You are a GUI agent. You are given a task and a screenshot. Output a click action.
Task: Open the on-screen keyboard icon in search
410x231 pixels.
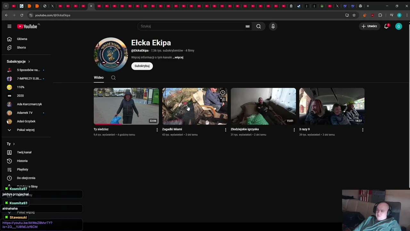coord(248,26)
